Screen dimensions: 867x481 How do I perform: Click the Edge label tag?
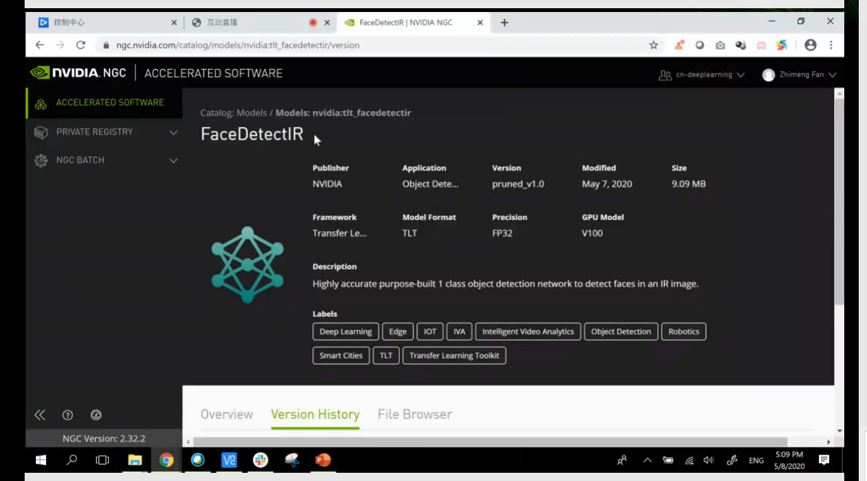397,331
